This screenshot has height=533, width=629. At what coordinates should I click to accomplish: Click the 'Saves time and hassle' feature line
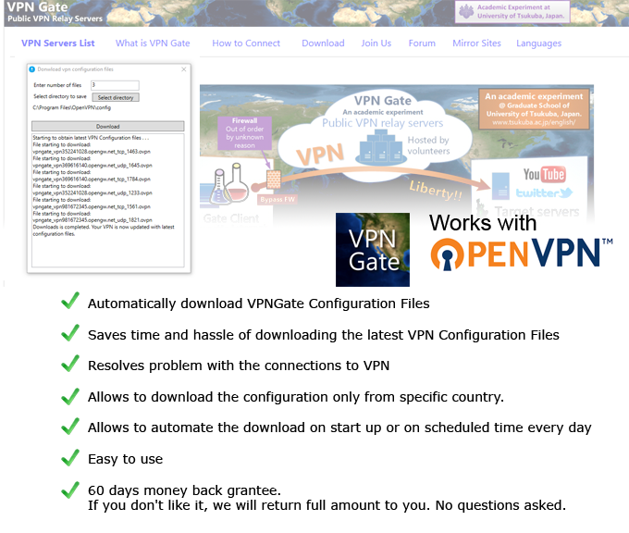324,335
